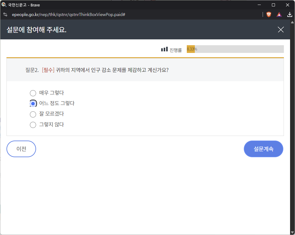Continue the survey with 설문계속 button
Screen dimensions: 295x235
tap(263, 149)
